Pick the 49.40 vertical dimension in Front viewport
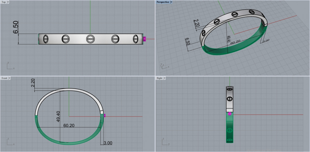This screenshot has width=310, height=152. (x=58, y=116)
